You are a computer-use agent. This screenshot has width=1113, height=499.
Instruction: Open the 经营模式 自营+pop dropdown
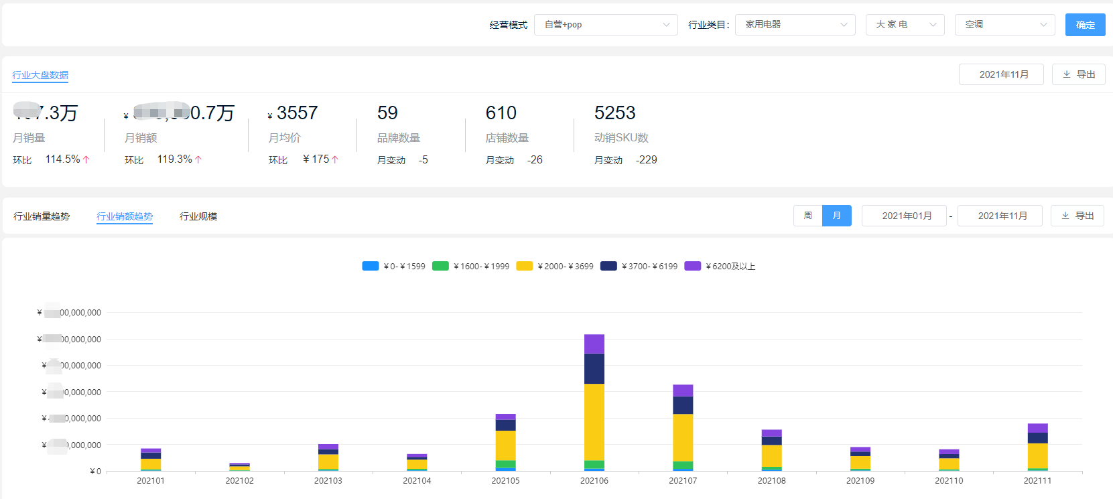(606, 25)
